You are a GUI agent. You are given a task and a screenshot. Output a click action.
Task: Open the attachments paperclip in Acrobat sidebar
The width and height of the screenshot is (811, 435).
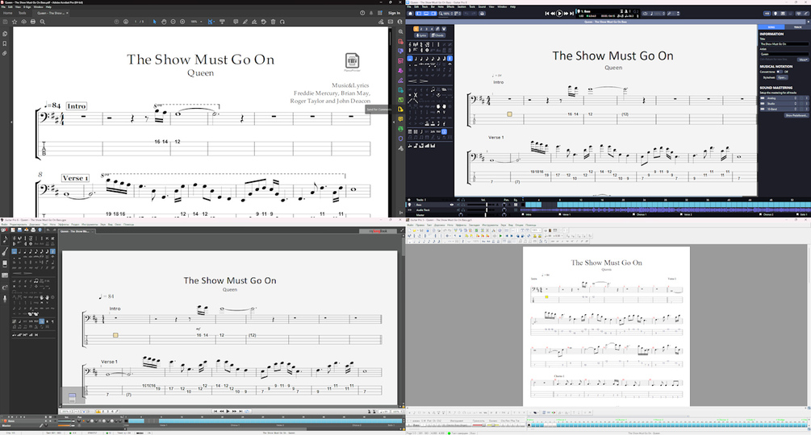click(x=5, y=53)
